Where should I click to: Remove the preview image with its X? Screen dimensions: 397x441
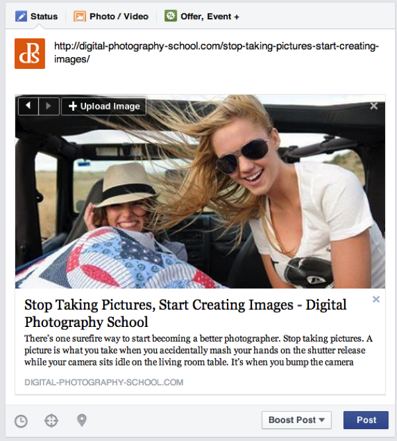[x=374, y=106]
